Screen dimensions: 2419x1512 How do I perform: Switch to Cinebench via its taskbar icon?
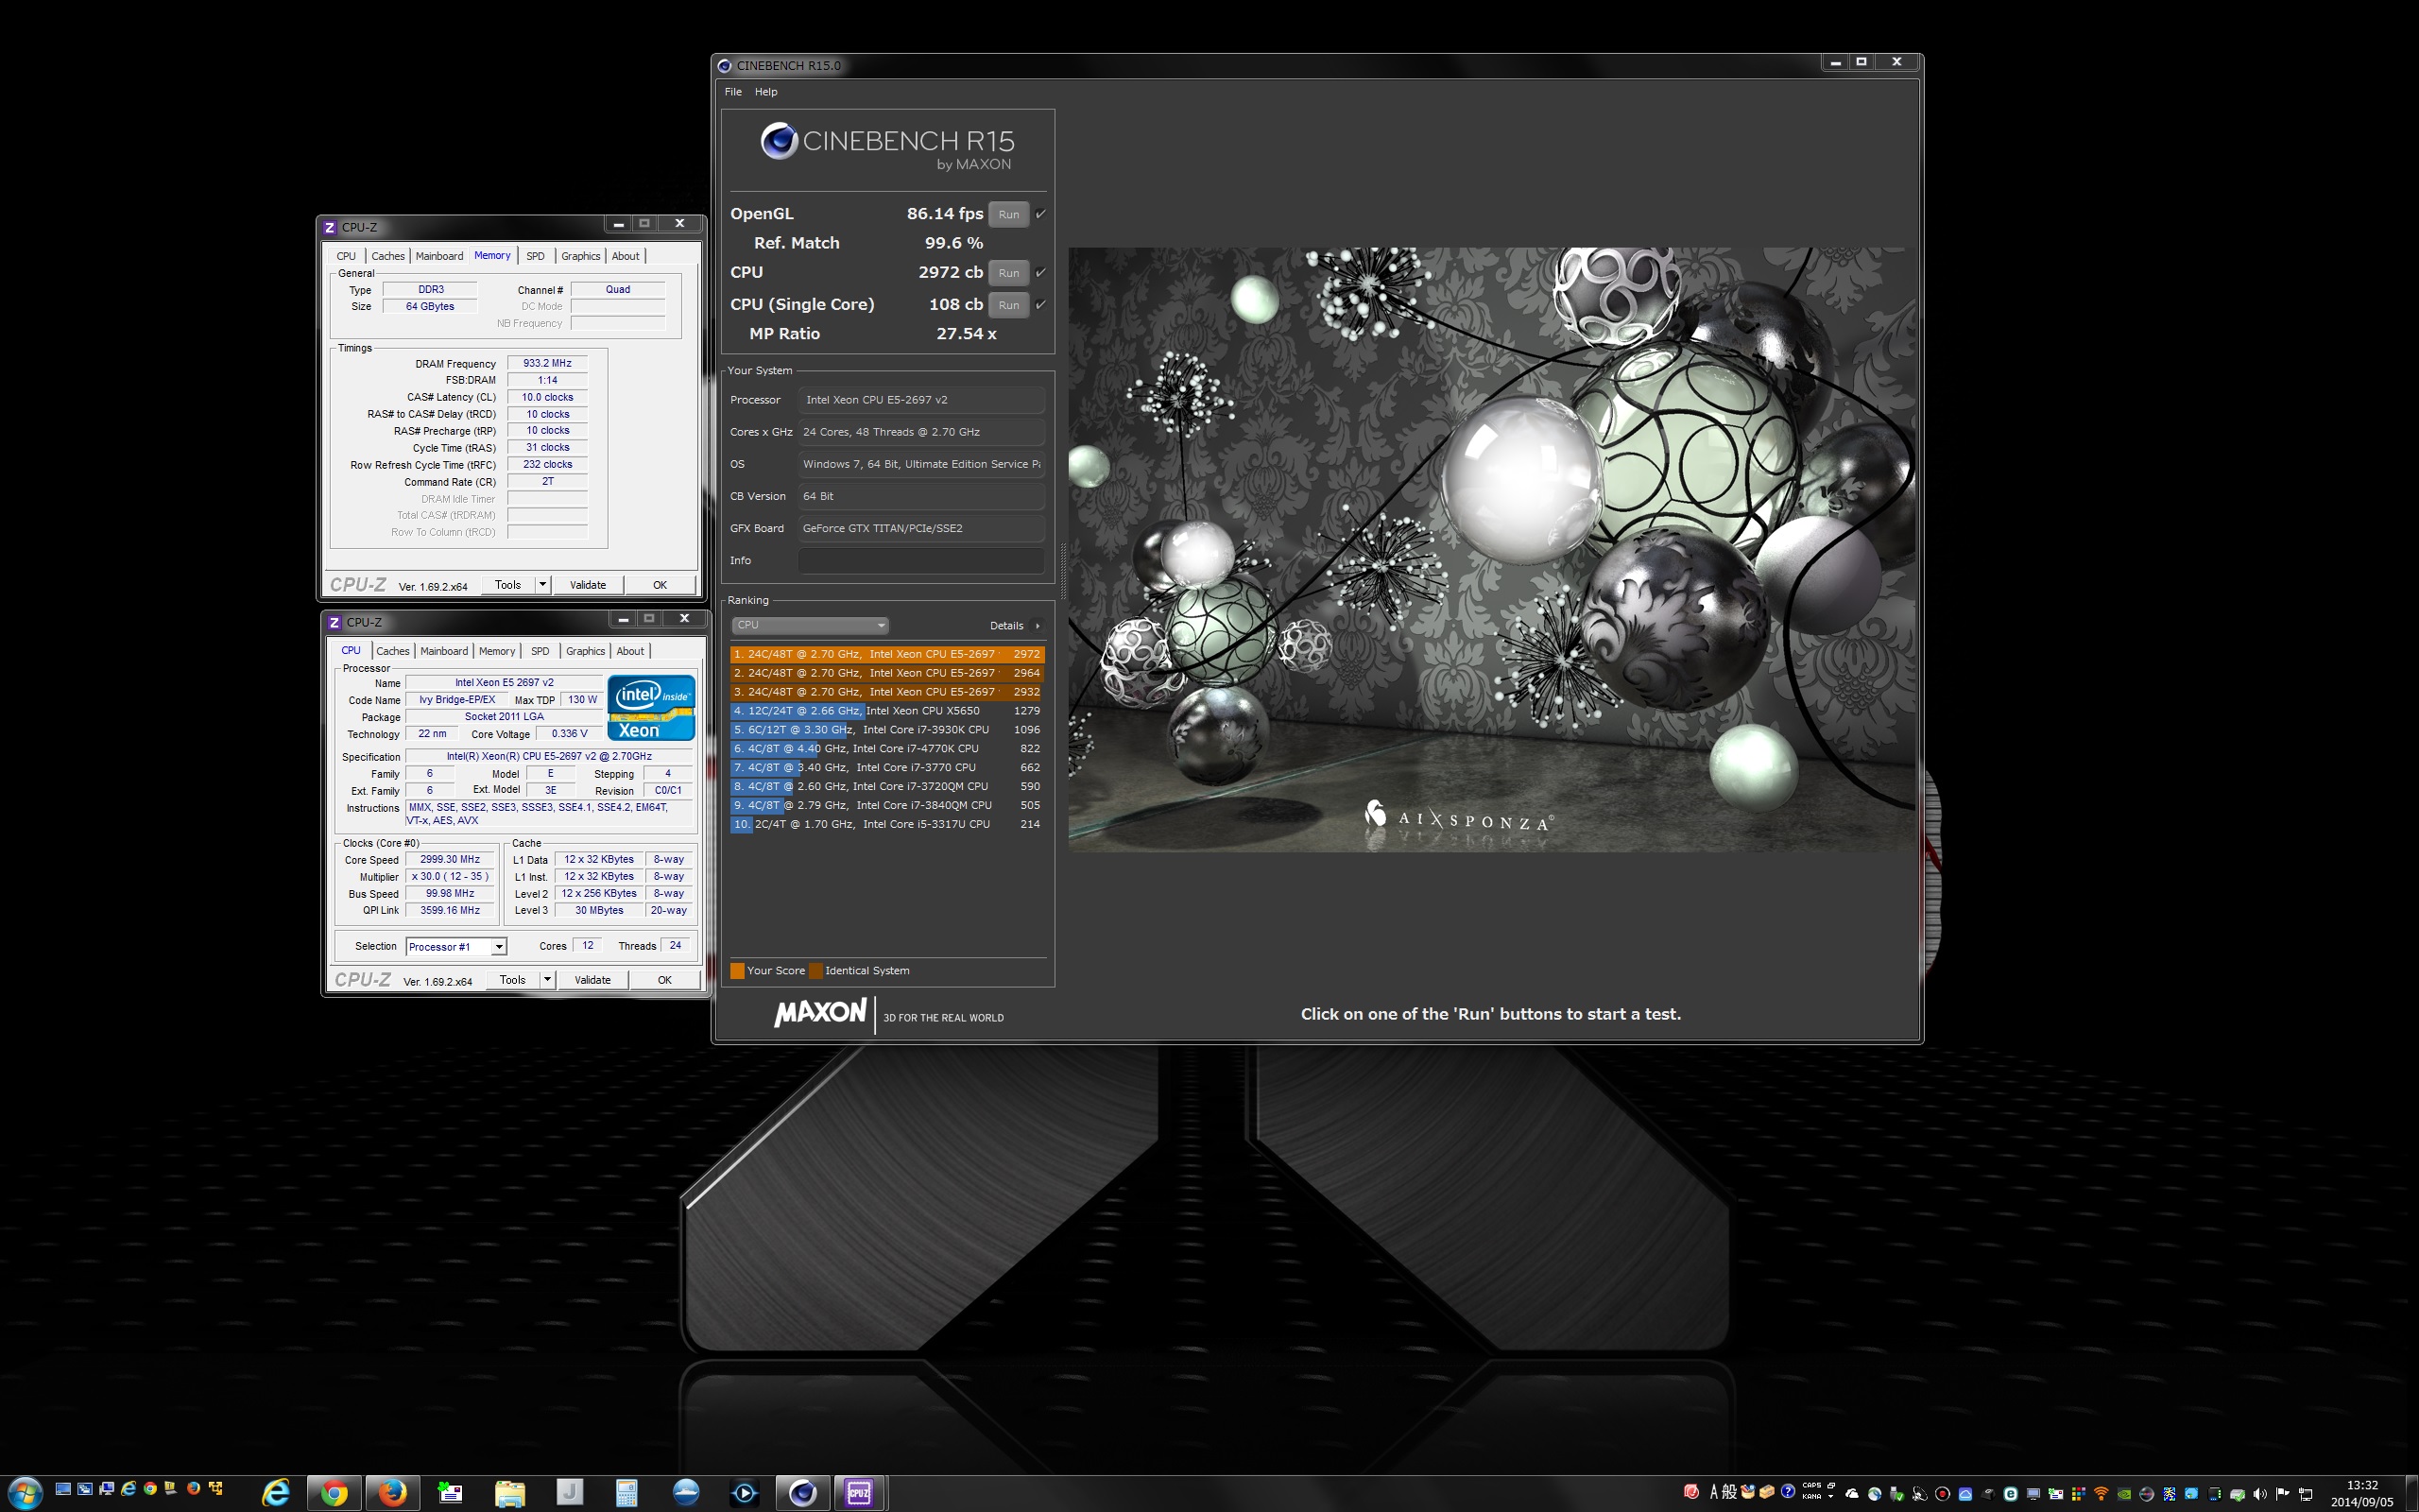pos(802,1494)
